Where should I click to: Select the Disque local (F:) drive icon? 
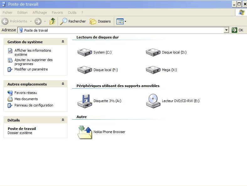(85, 70)
